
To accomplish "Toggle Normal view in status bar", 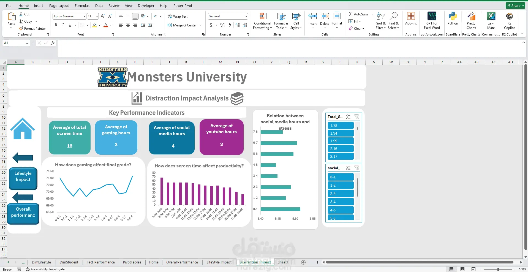I will (x=451, y=269).
